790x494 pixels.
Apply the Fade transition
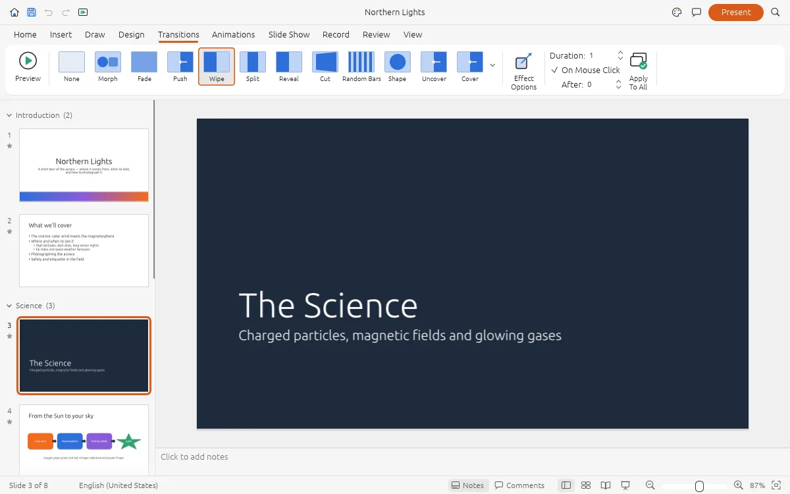coord(144,67)
